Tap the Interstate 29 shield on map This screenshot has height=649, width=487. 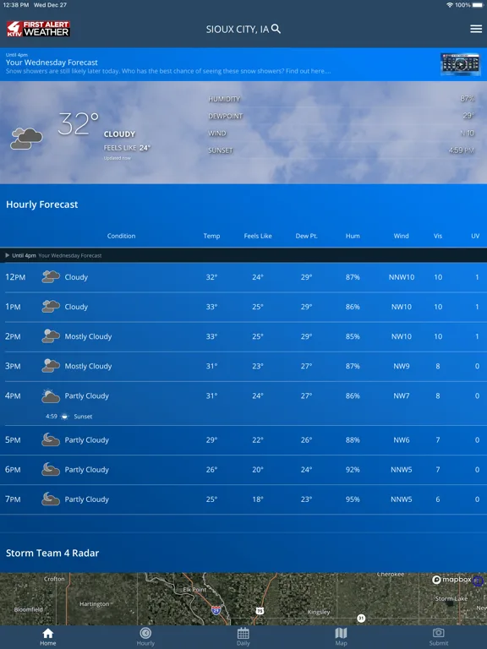(216, 609)
